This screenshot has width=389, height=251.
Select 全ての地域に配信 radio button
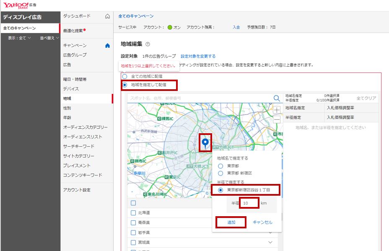pos(124,76)
